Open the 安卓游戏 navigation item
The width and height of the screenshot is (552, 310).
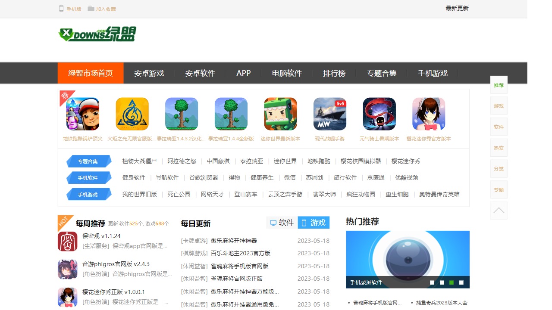[149, 73]
